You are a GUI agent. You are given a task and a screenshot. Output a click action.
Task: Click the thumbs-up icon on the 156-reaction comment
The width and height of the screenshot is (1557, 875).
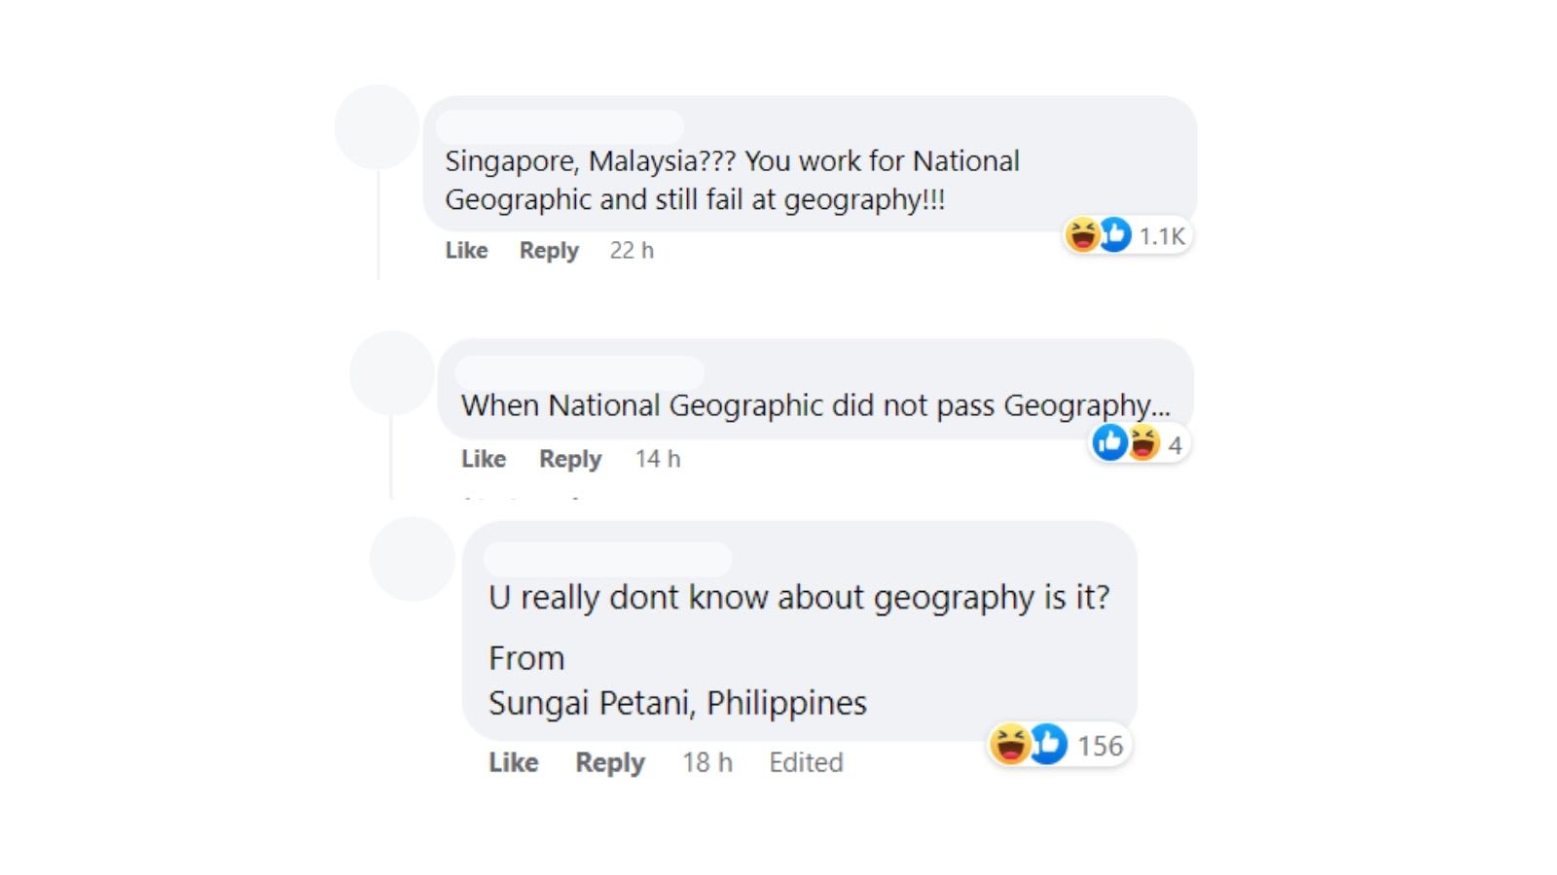1048,745
